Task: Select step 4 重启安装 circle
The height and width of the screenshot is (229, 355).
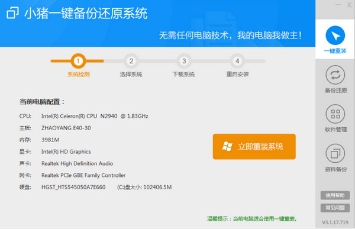Action: (x=237, y=61)
